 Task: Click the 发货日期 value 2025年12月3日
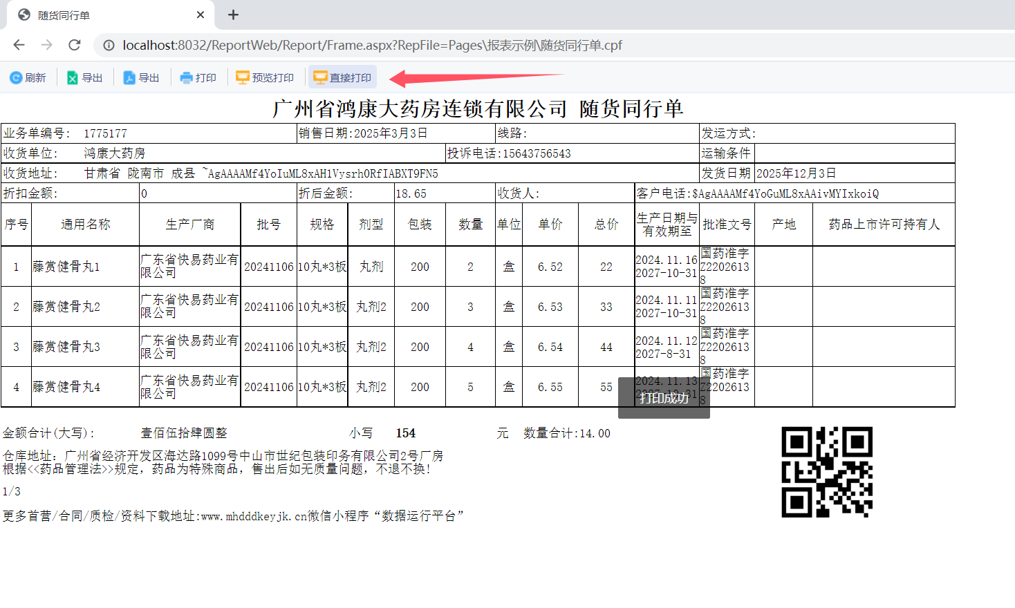coord(796,173)
